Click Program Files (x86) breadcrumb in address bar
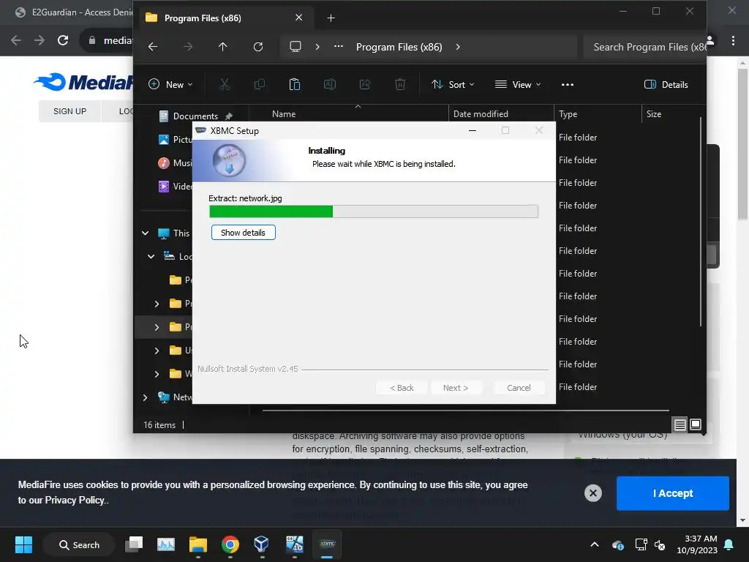This screenshot has width=749, height=562. [x=399, y=47]
